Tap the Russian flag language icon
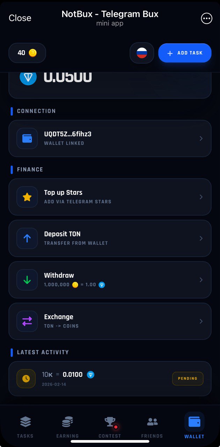The height and width of the screenshot is (447, 220). 142,53
